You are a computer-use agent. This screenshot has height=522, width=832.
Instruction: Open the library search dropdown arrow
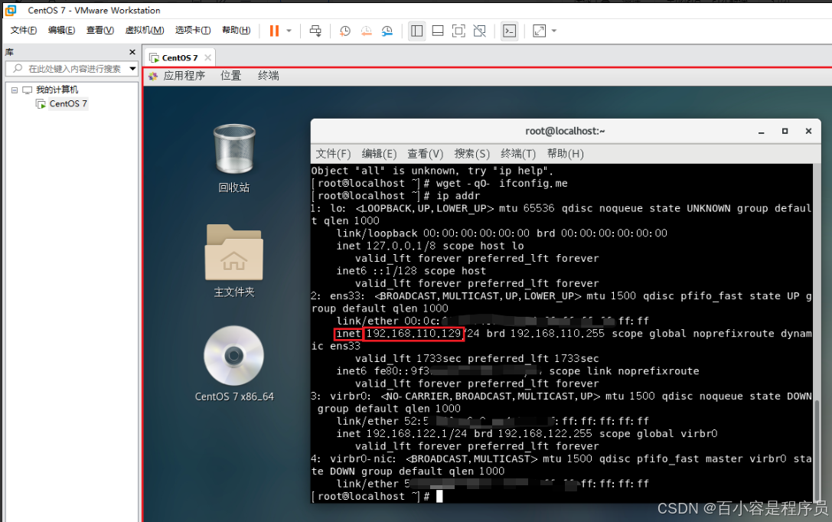pos(132,68)
